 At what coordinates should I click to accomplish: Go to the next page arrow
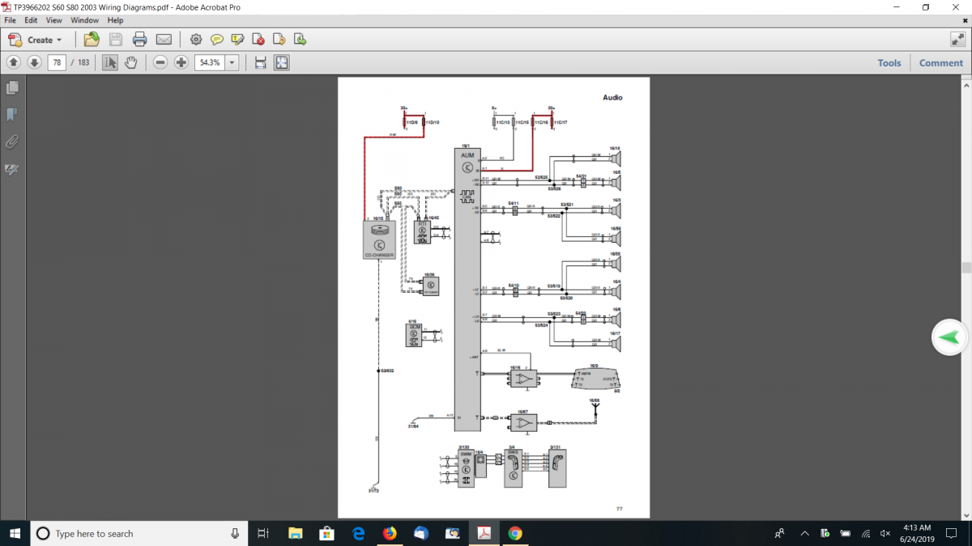pyautogui.click(x=34, y=62)
